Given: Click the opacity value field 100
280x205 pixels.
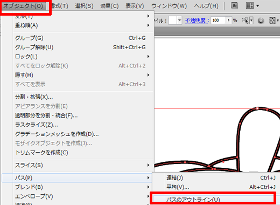Looking at the screenshot, I should [218, 20].
